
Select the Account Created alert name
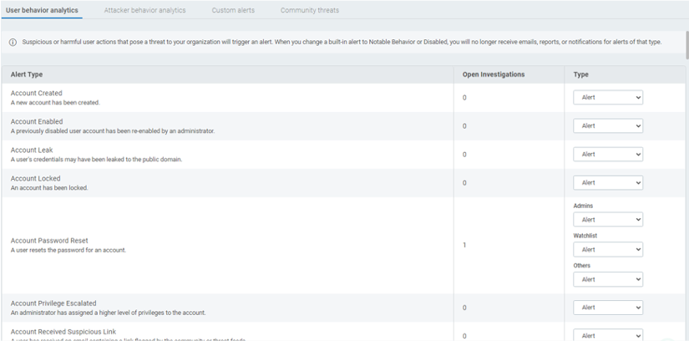point(37,94)
